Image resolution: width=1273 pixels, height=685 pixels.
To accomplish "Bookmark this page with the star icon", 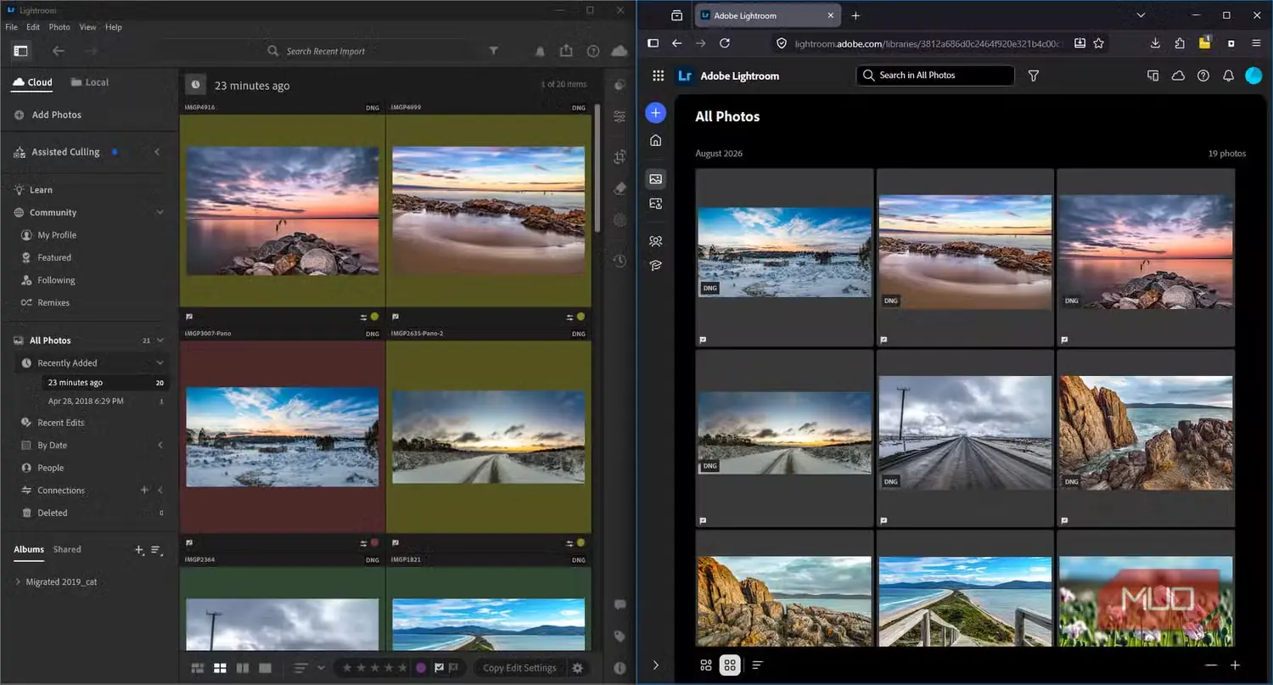I will [1099, 42].
